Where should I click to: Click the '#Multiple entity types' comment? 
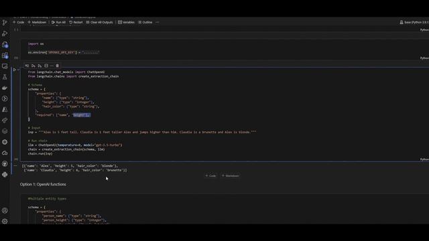47,199
